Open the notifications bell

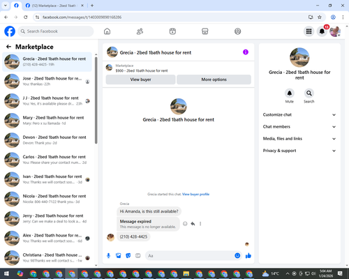pyautogui.click(x=322, y=31)
